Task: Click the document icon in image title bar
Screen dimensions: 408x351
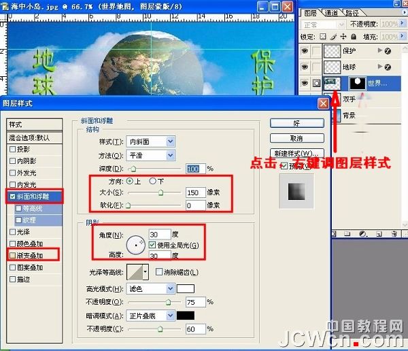Action: coord(5,6)
